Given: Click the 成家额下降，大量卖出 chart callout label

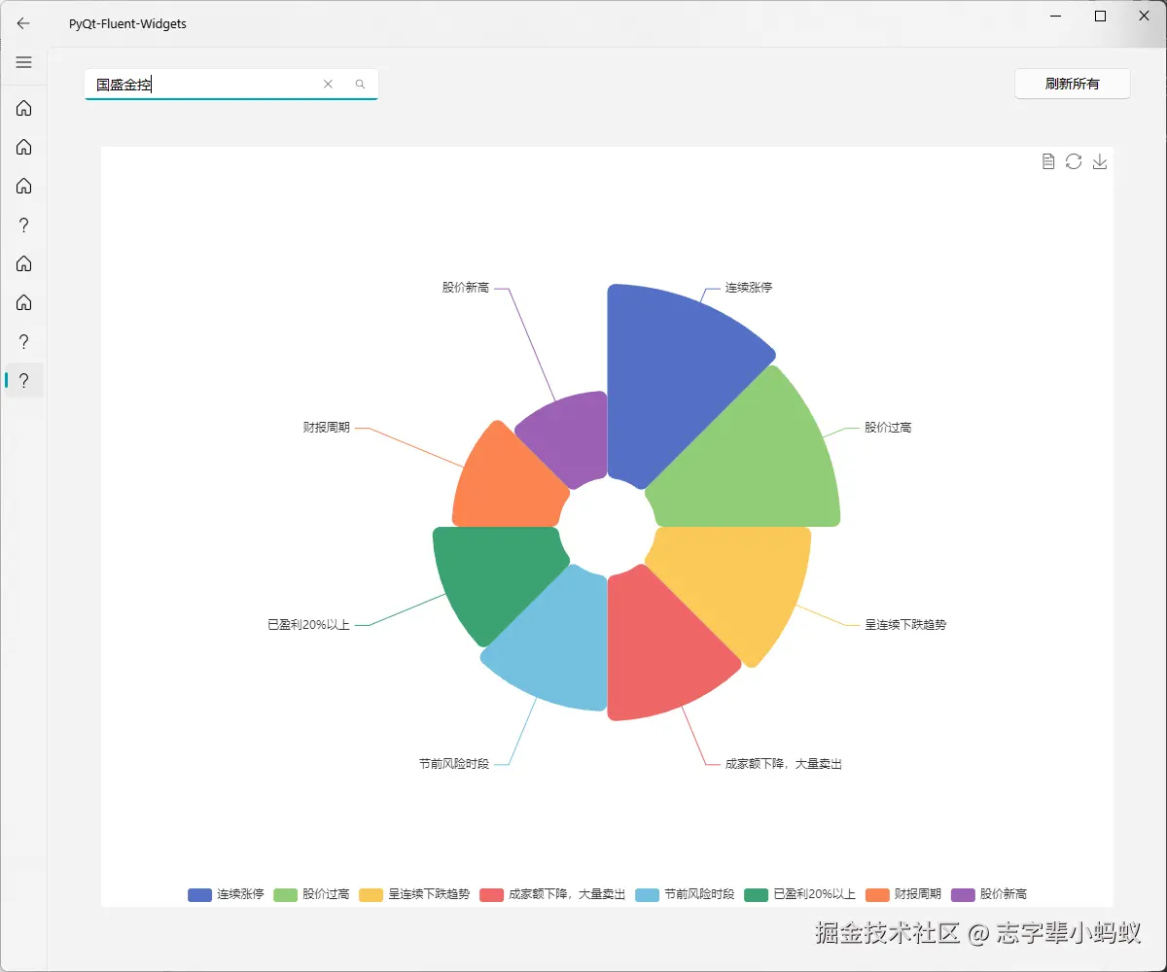Looking at the screenshot, I should tap(783, 764).
